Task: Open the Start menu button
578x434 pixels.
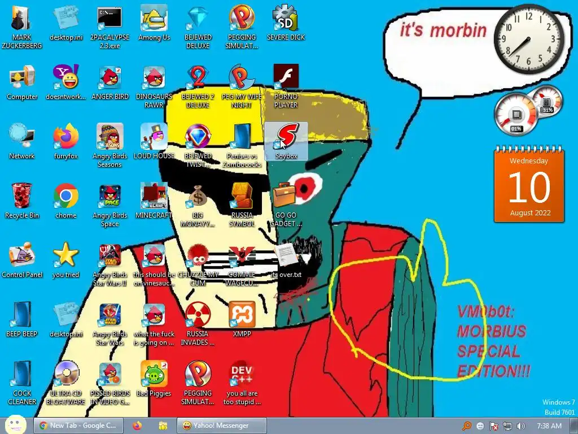Action: [x=15, y=425]
